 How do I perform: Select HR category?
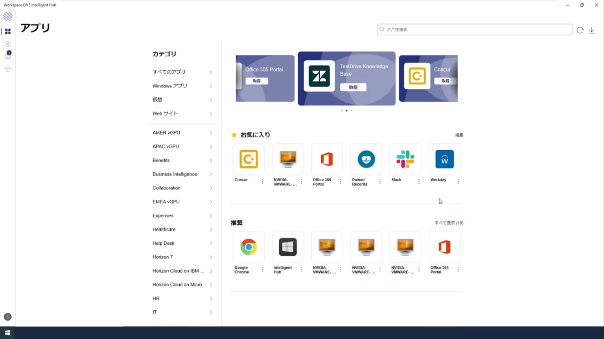(x=183, y=299)
